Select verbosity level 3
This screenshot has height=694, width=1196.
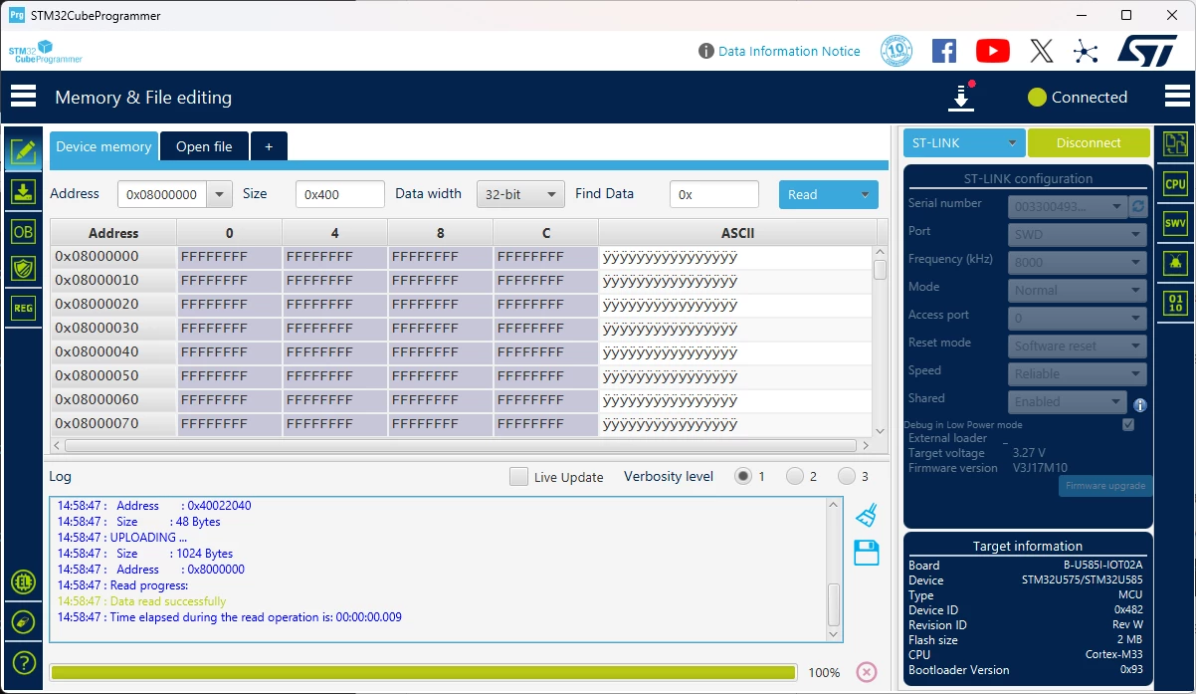coord(847,476)
